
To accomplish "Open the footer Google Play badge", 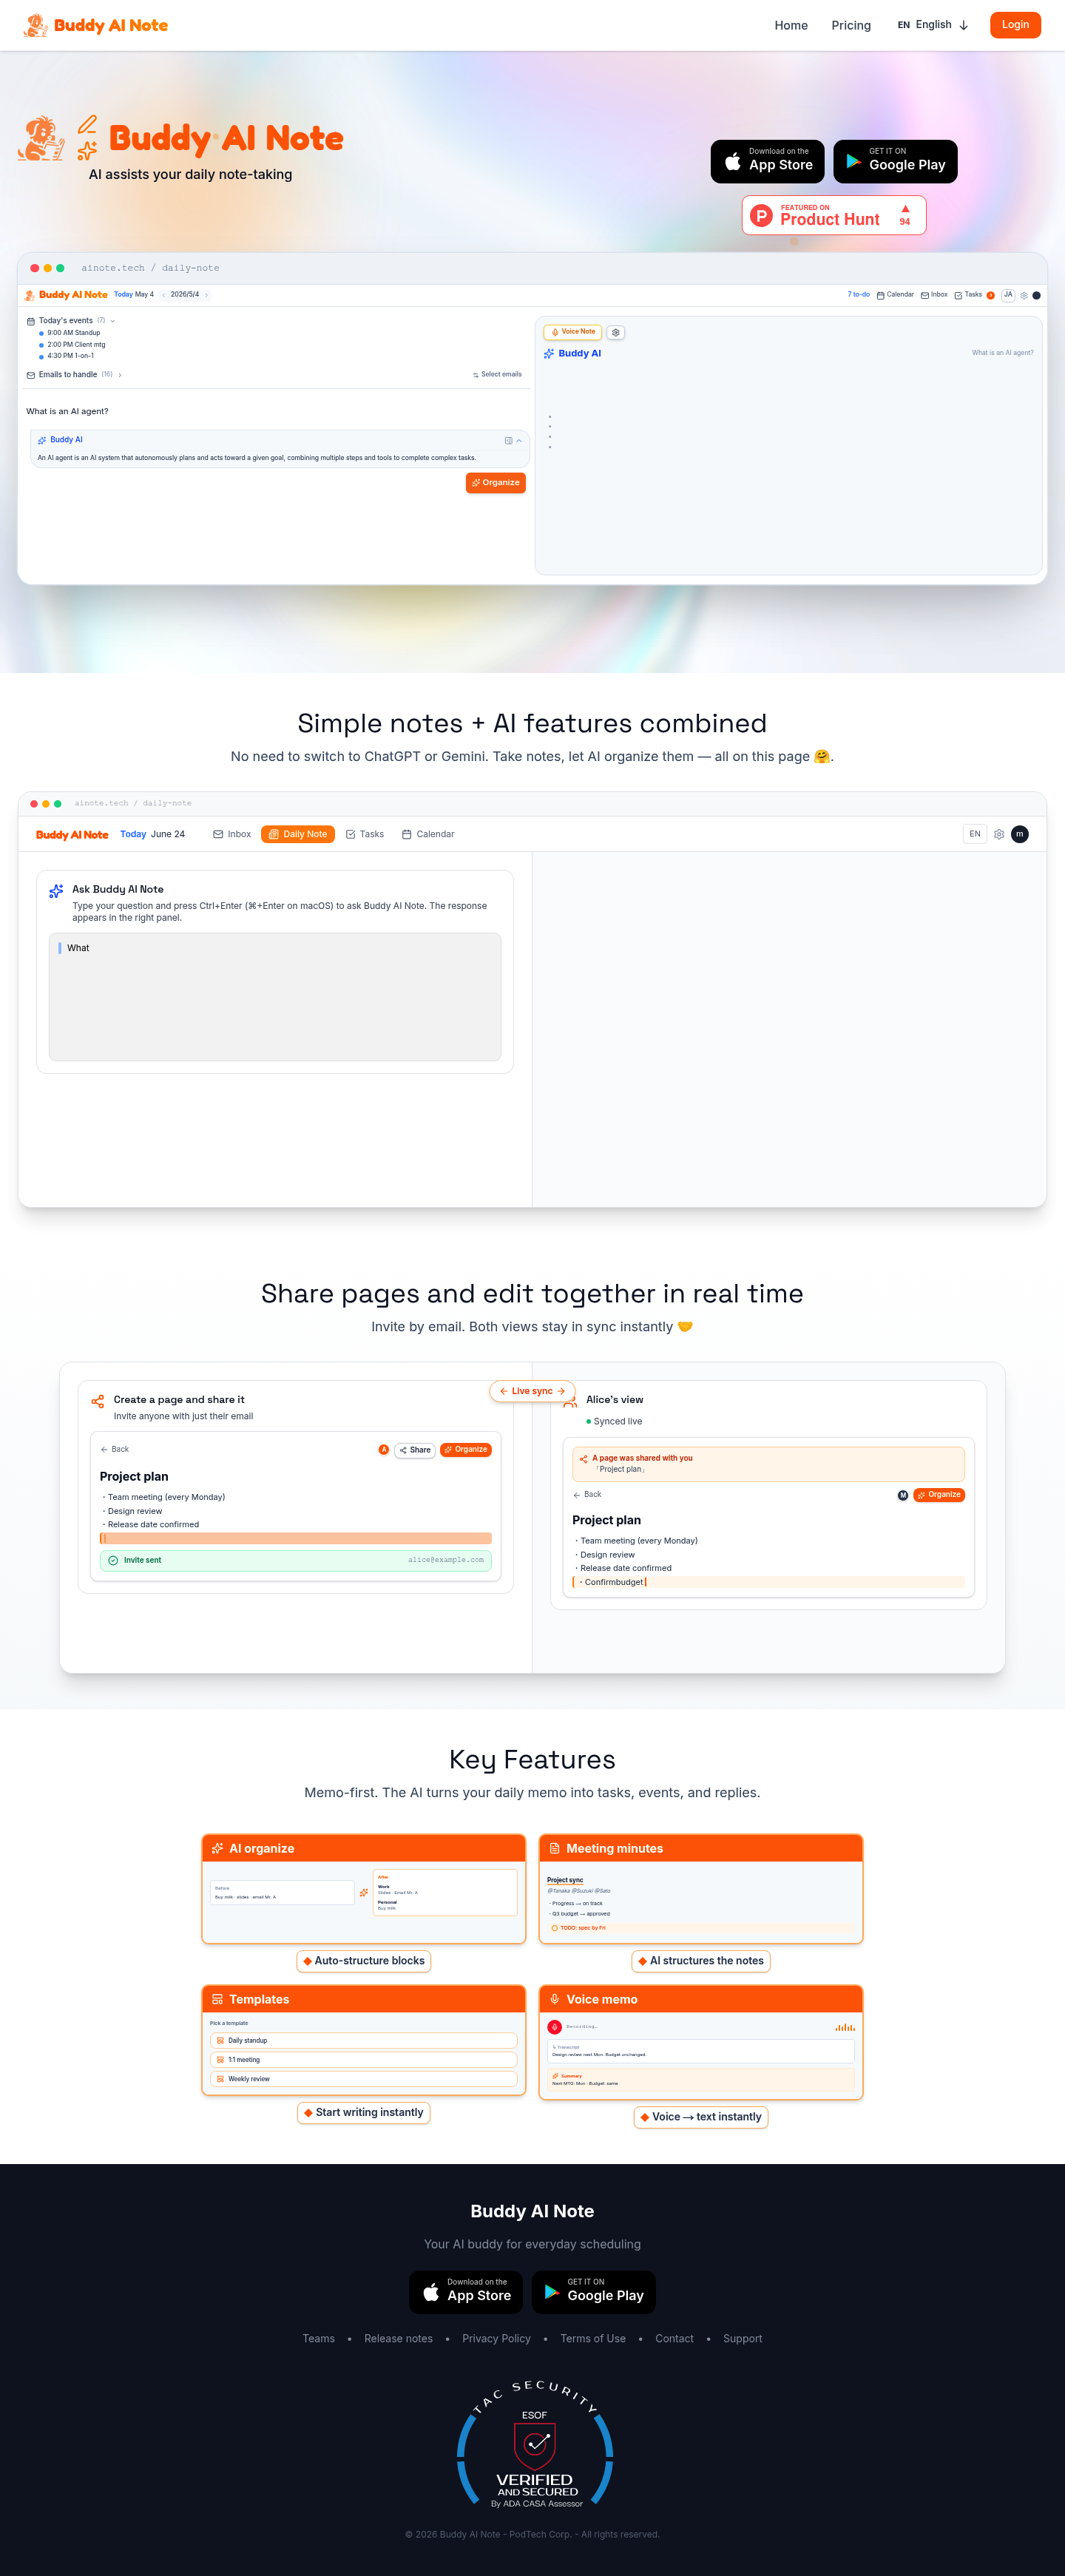I will (594, 2291).
